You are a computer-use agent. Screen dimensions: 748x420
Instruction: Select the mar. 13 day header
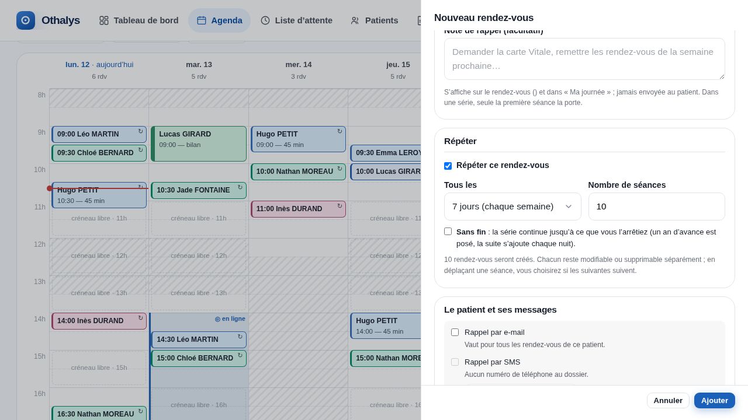click(199, 70)
